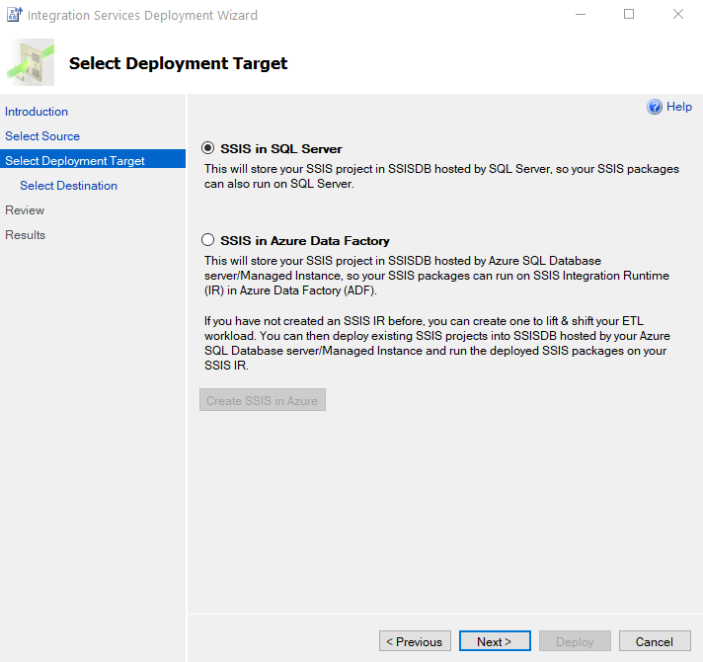Click the Deploy button
Viewport: 703px width, 662px height.
tap(575, 642)
